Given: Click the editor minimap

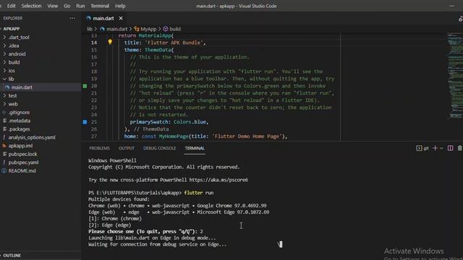Looking at the screenshot, I should (455, 77).
